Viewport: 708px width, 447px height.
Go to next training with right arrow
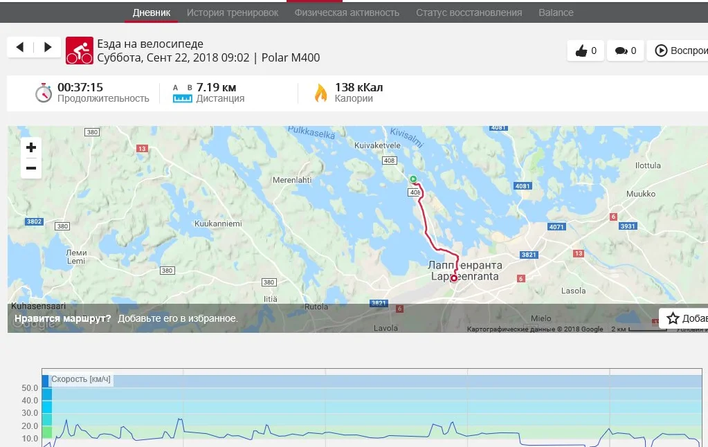tap(48, 47)
